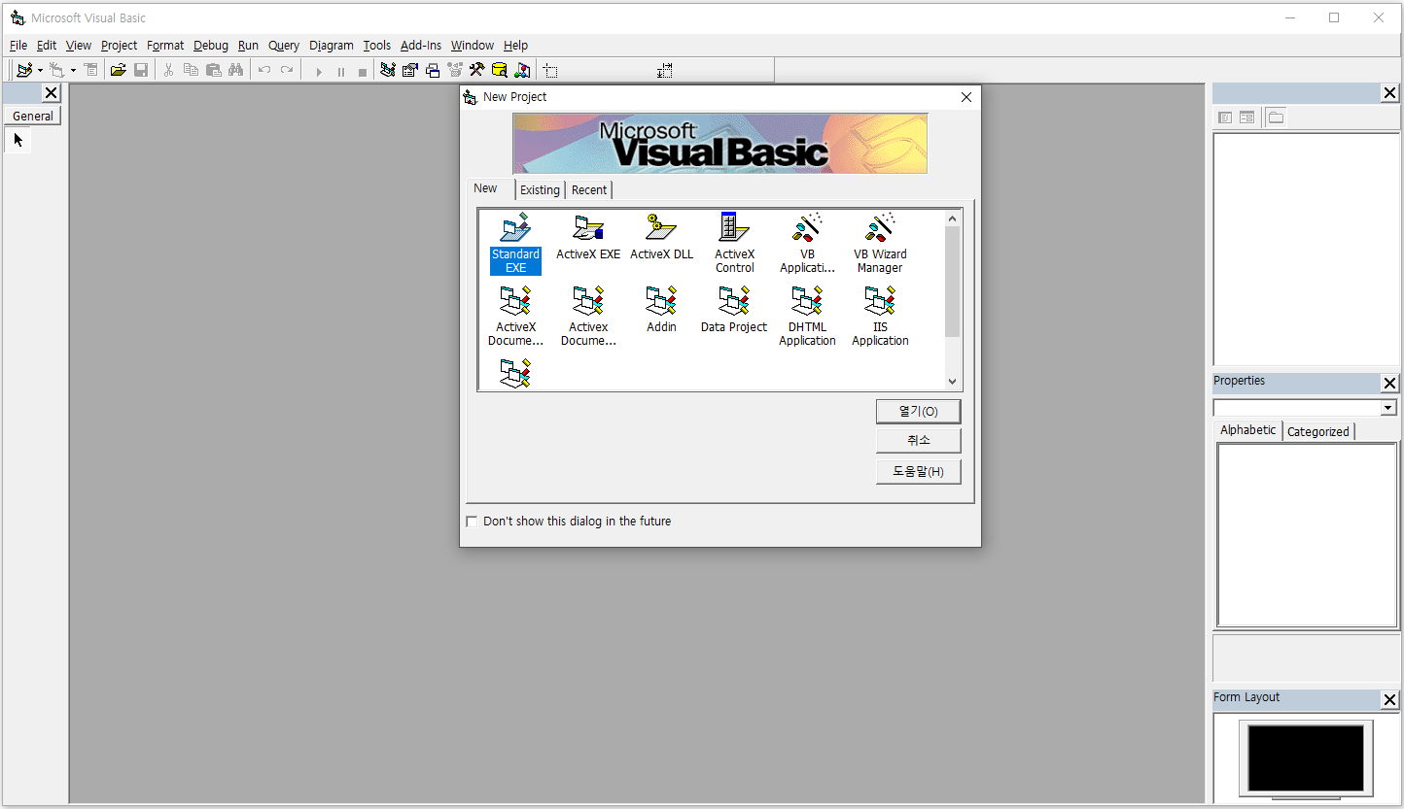Image resolution: width=1404 pixels, height=809 pixels.
Task: Select the DHTML Application icon
Action: pyautogui.click(x=807, y=316)
